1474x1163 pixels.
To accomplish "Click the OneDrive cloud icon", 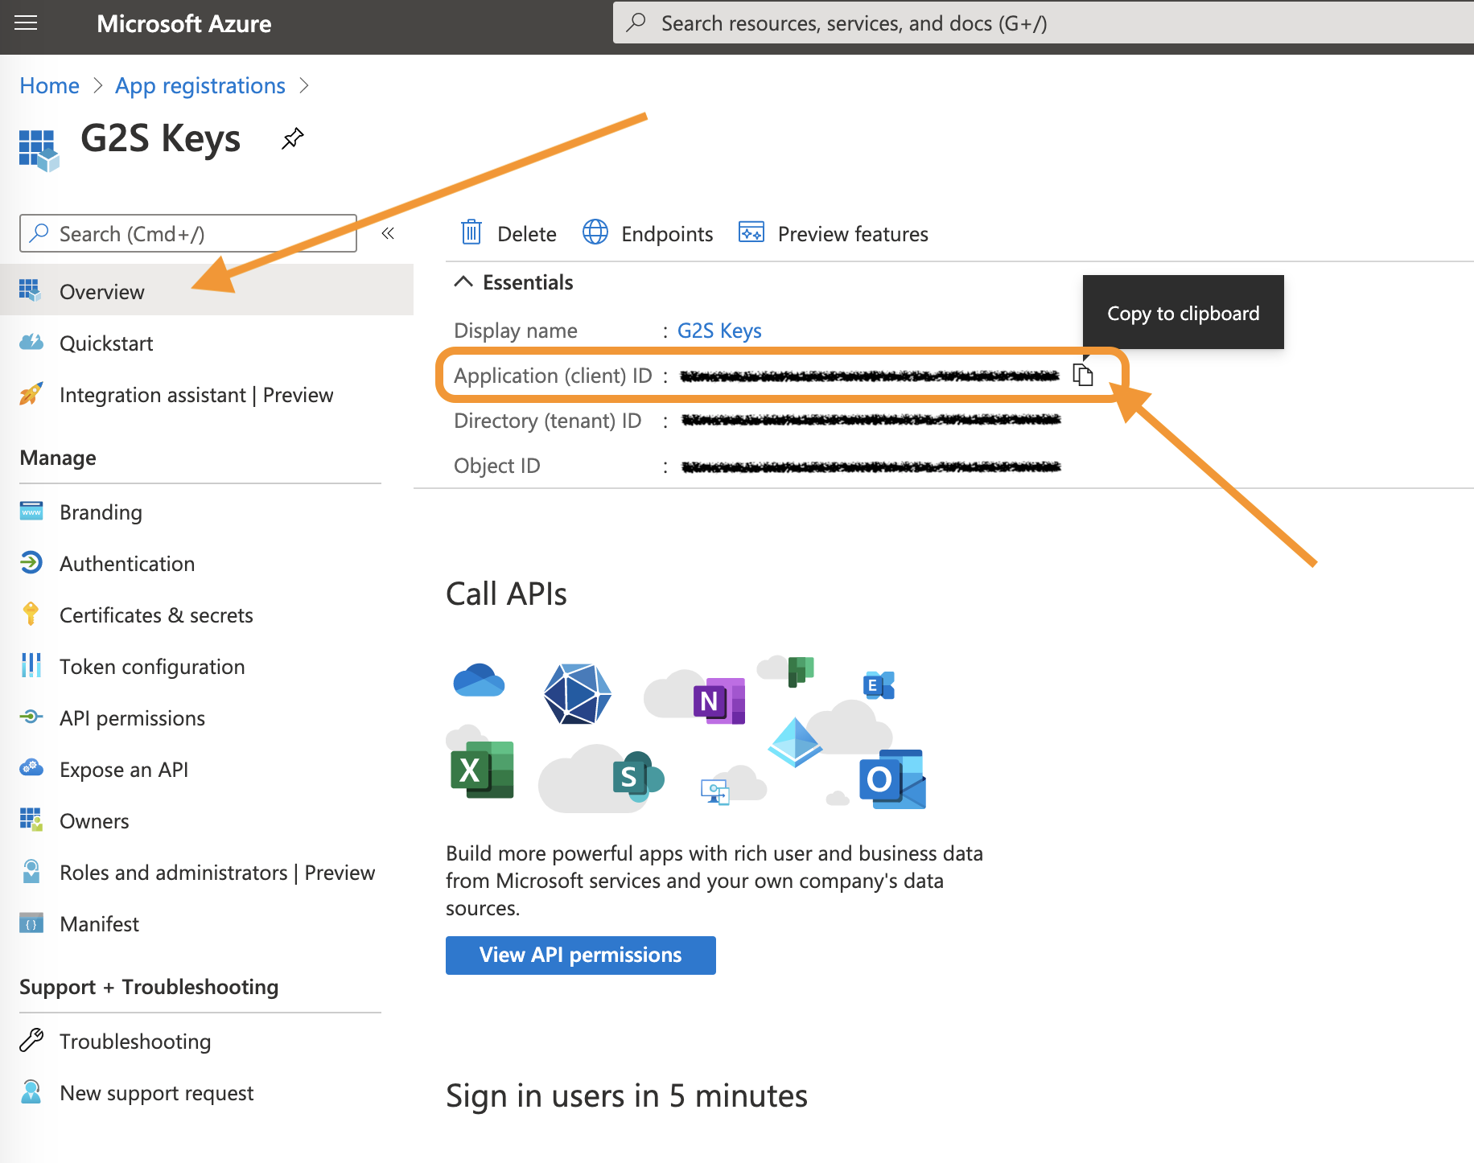I will pyautogui.click(x=479, y=680).
